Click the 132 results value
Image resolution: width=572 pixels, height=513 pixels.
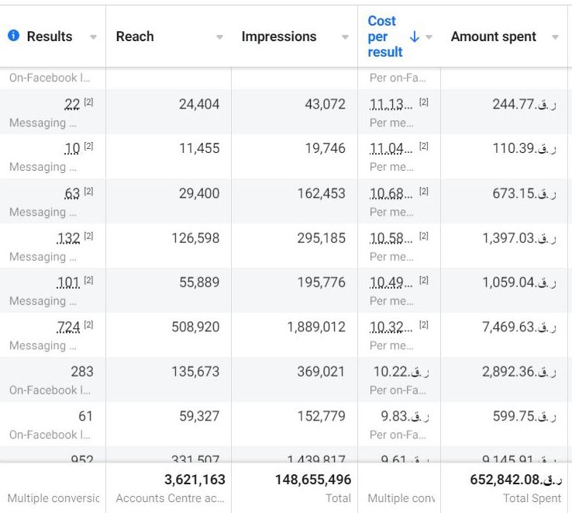pyautogui.click(x=69, y=238)
